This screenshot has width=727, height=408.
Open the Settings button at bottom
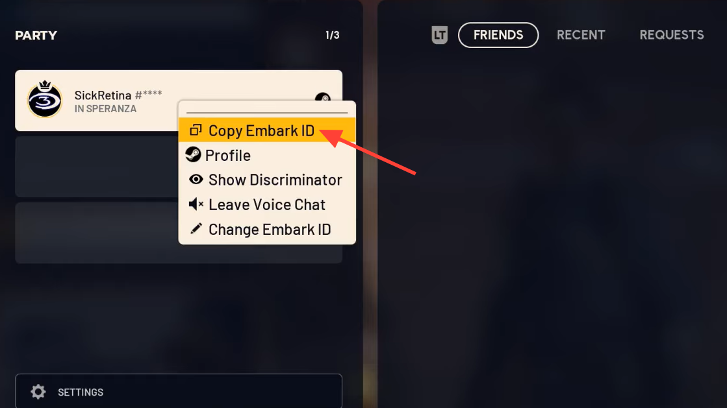(x=179, y=391)
